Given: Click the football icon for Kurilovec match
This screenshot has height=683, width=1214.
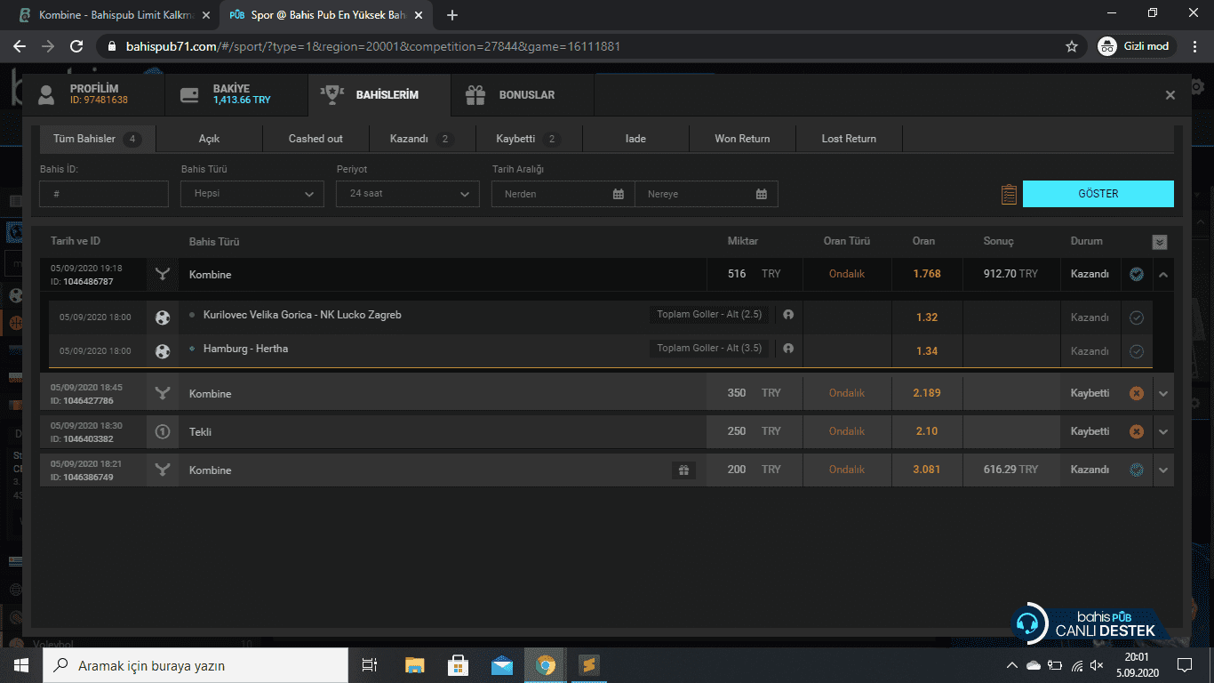Looking at the screenshot, I should tap(163, 317).
